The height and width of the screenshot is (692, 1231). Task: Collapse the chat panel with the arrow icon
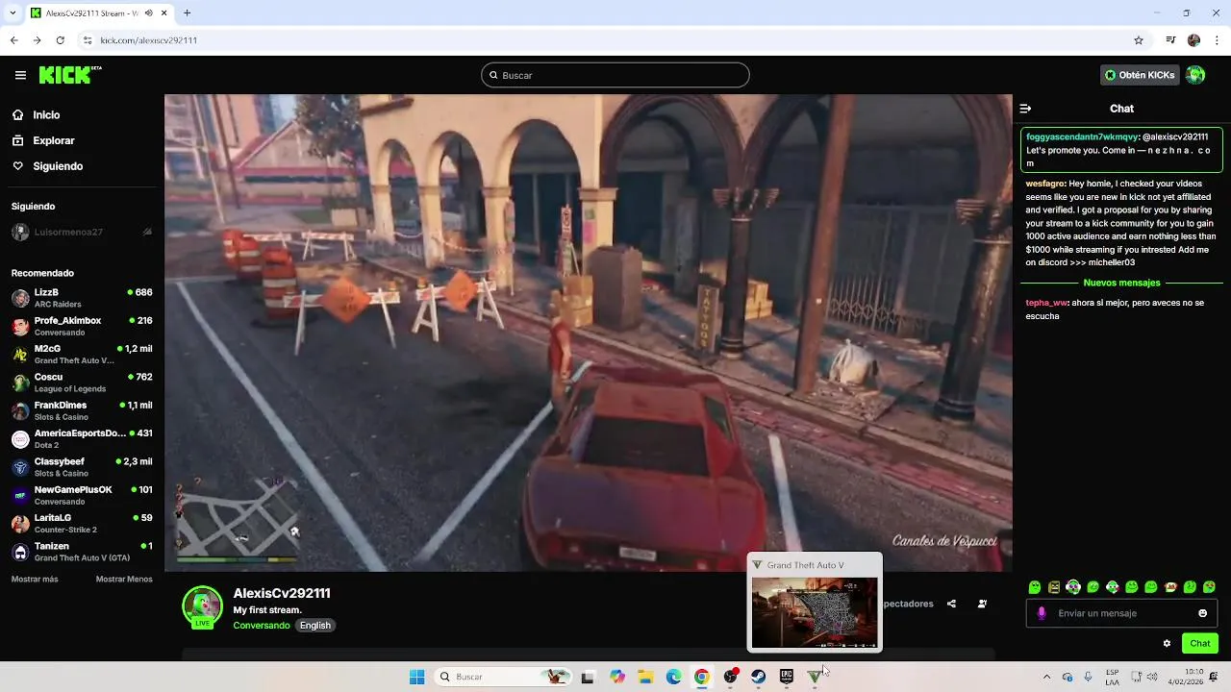click(x=1025, y=109)
